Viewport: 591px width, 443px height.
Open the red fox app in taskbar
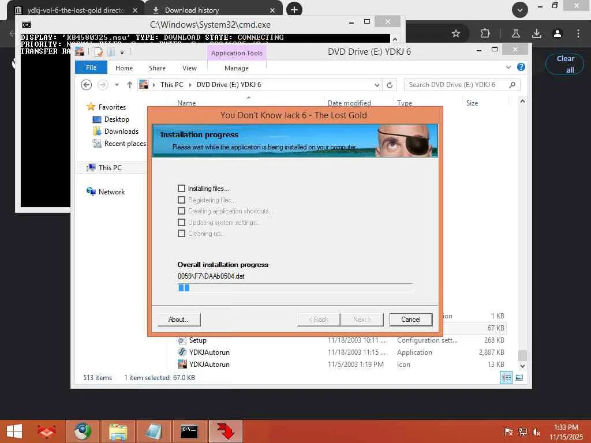pos(46,431)
